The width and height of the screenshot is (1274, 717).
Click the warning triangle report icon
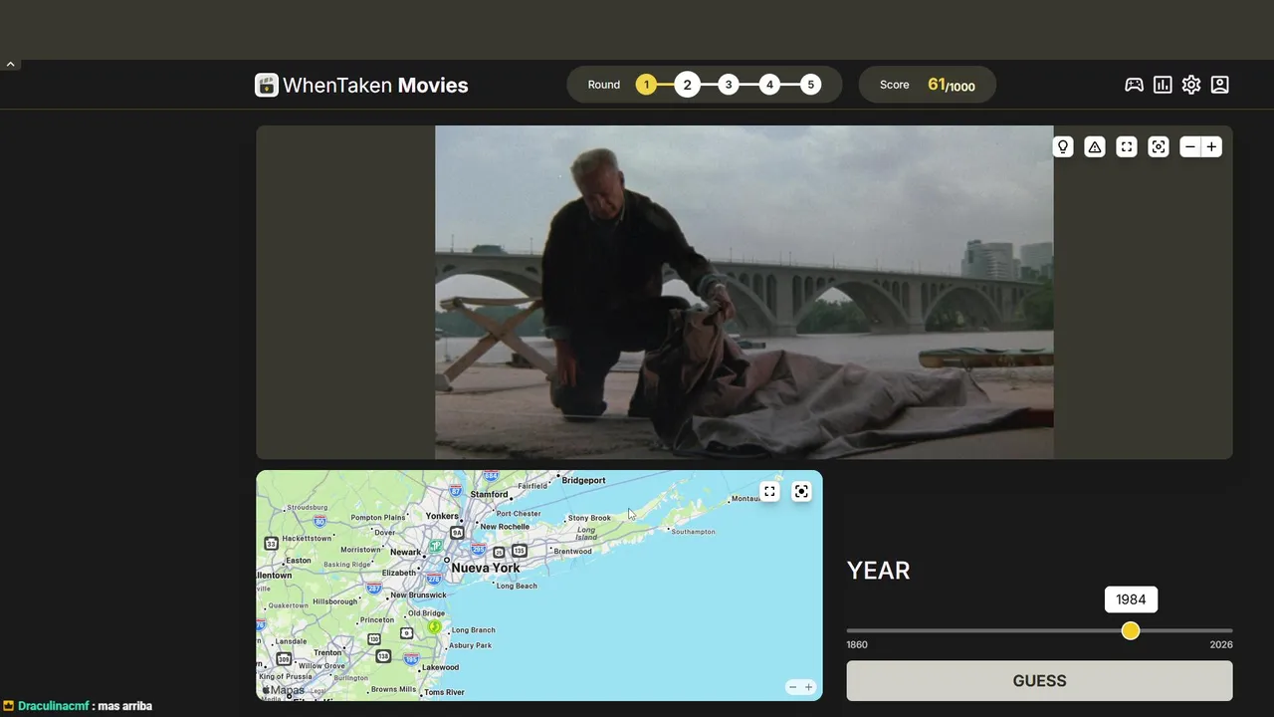[x=1095, y=146]
